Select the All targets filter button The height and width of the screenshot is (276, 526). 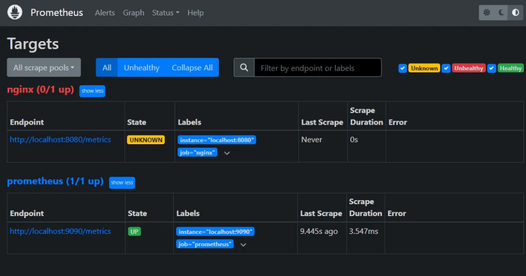tap(107, 67)
